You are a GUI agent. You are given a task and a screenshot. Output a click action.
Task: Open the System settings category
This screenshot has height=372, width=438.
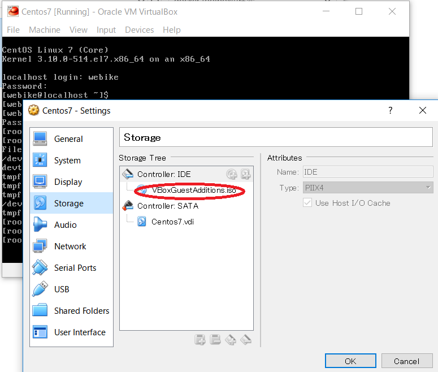tap(71, 161)
